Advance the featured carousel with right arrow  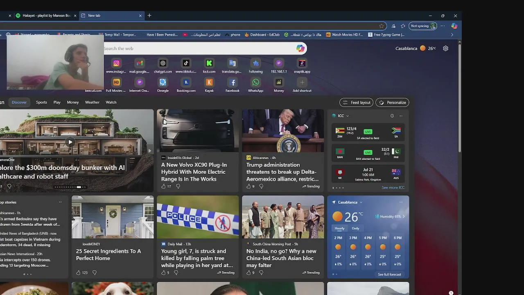click(x=149, y=151)
